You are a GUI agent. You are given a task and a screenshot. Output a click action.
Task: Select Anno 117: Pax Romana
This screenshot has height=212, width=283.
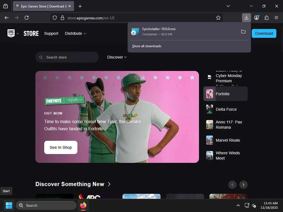226,124
